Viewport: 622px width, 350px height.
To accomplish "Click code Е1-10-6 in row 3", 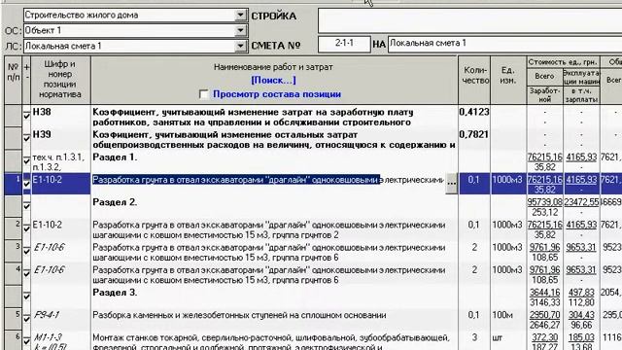I will [x=50, y=248].
